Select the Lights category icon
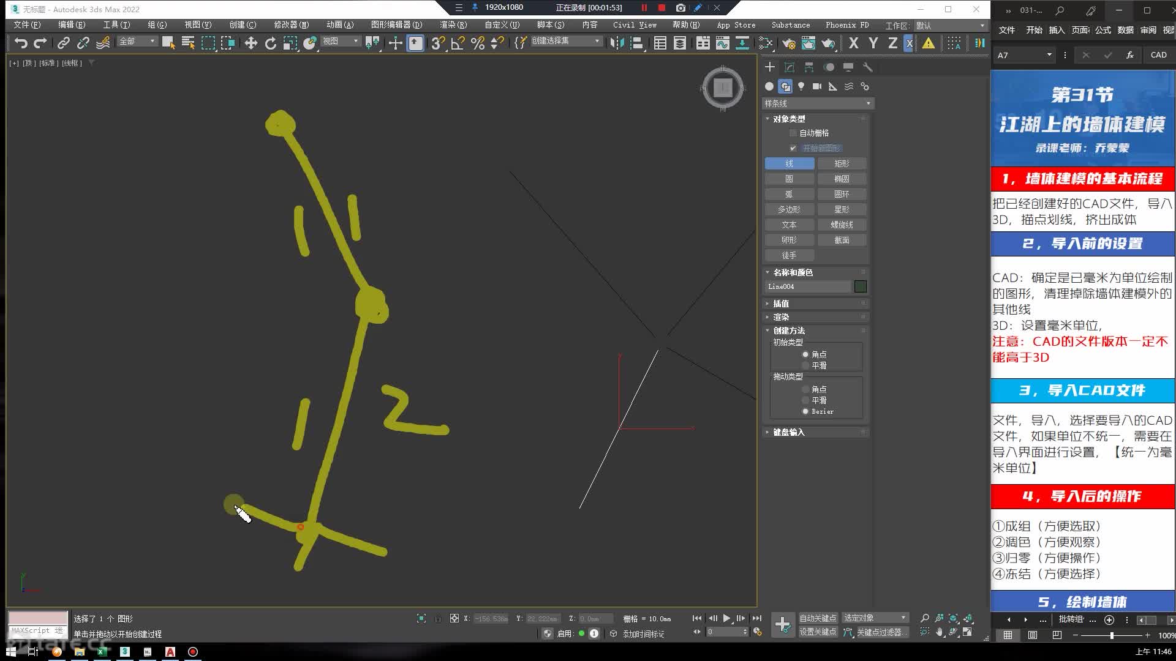 [x=801, y=86]
